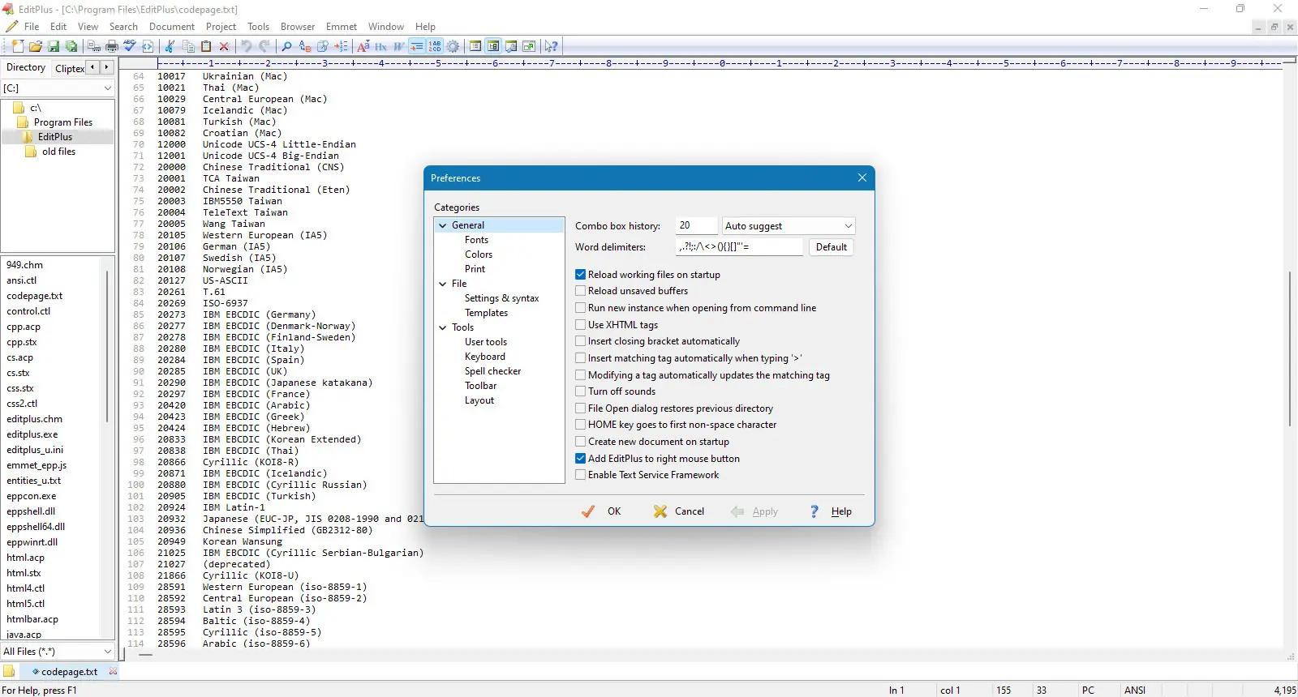1298x697 pixels.
Task: Run the ABC spell check icon
Action: 130,46
